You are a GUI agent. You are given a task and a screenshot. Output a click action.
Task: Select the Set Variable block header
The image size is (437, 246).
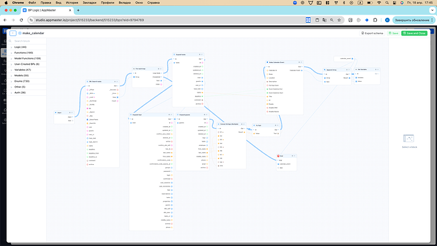pyautogui.click(x=367, y=70)
